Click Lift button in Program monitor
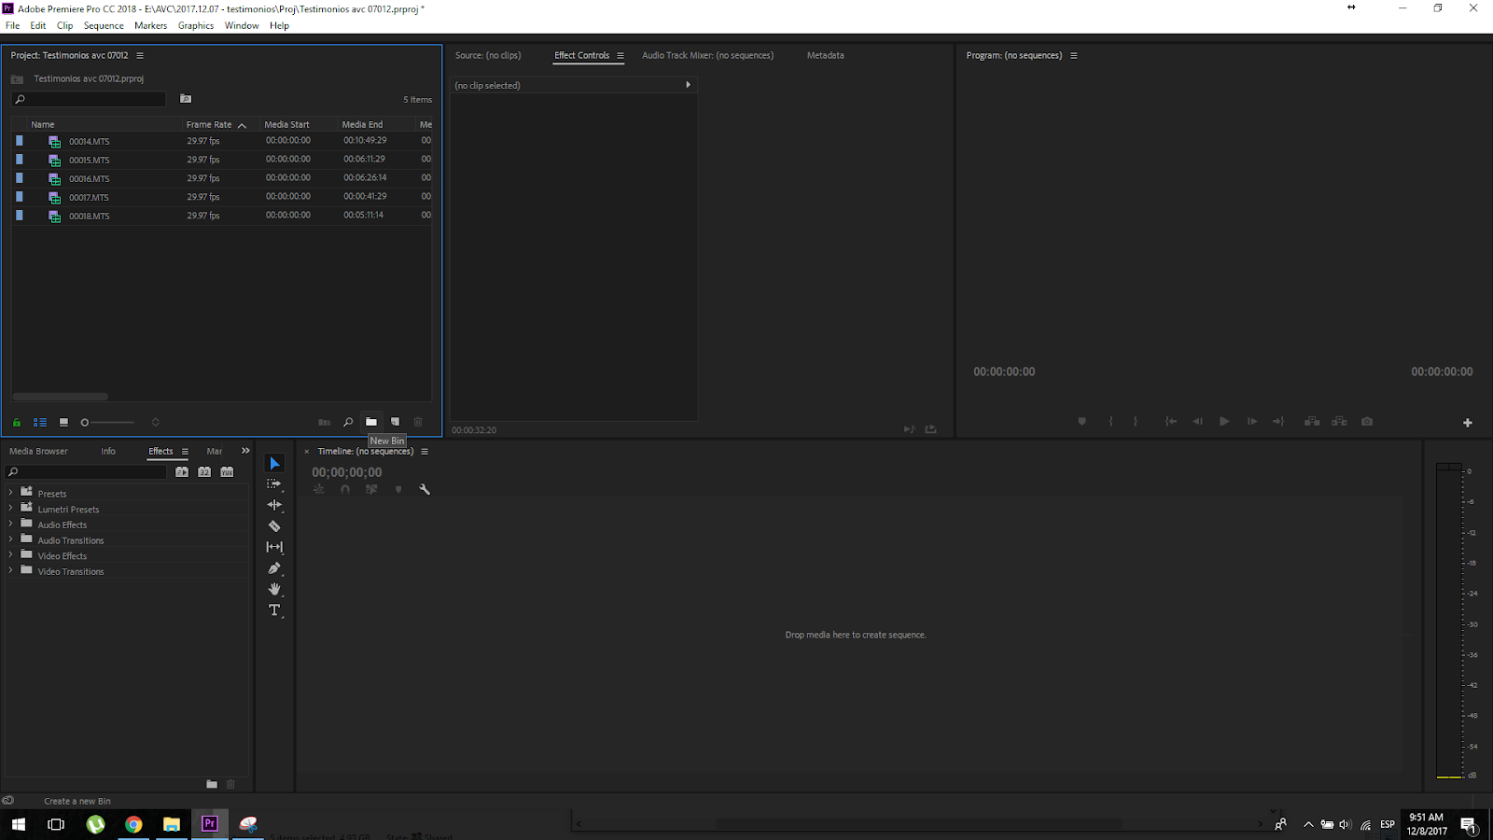This screenshot has height=840, width=1493. [x=1312, y=422]
